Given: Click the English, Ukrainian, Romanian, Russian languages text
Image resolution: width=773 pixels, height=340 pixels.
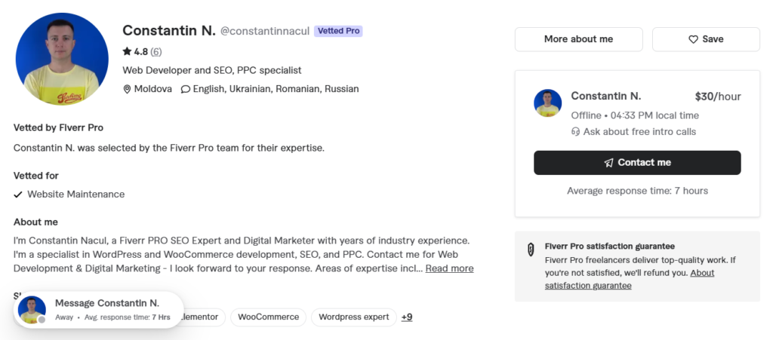Looking at the screenshot, I should (276, 89).
